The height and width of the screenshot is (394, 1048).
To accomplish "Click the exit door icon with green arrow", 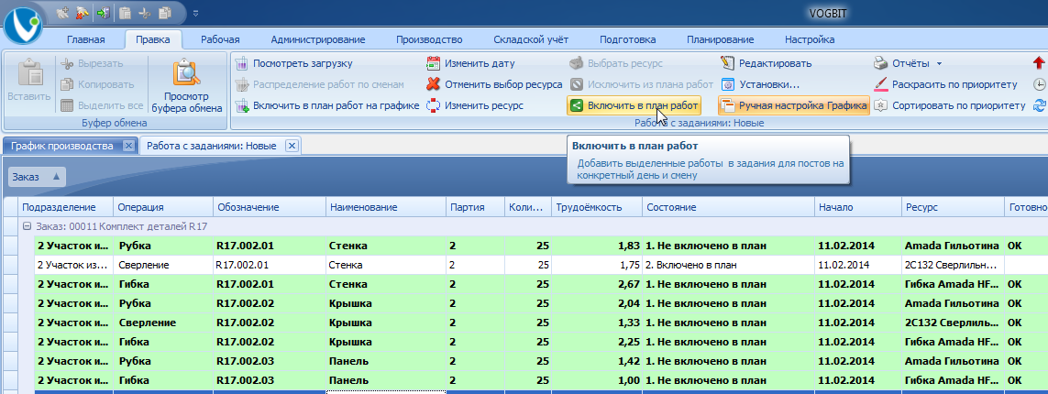I will pyautogui.click(x=103, y=12).
